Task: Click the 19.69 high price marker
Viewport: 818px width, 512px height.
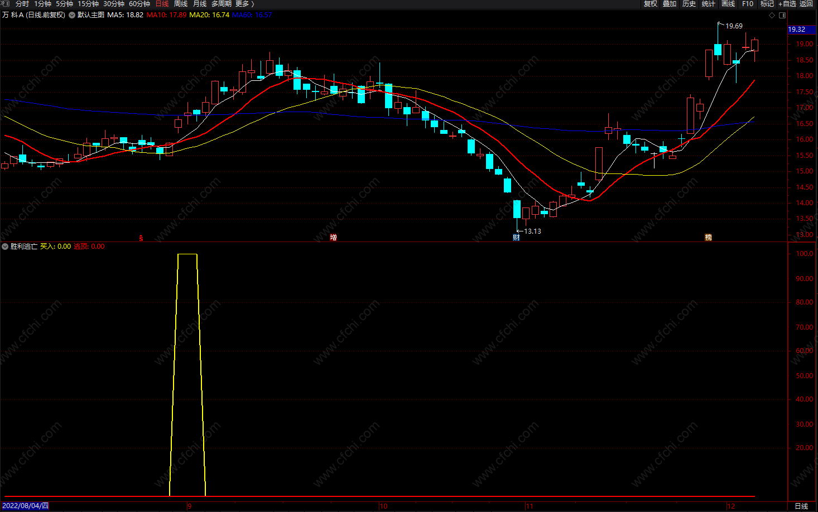Action: [x=734, y=26]
